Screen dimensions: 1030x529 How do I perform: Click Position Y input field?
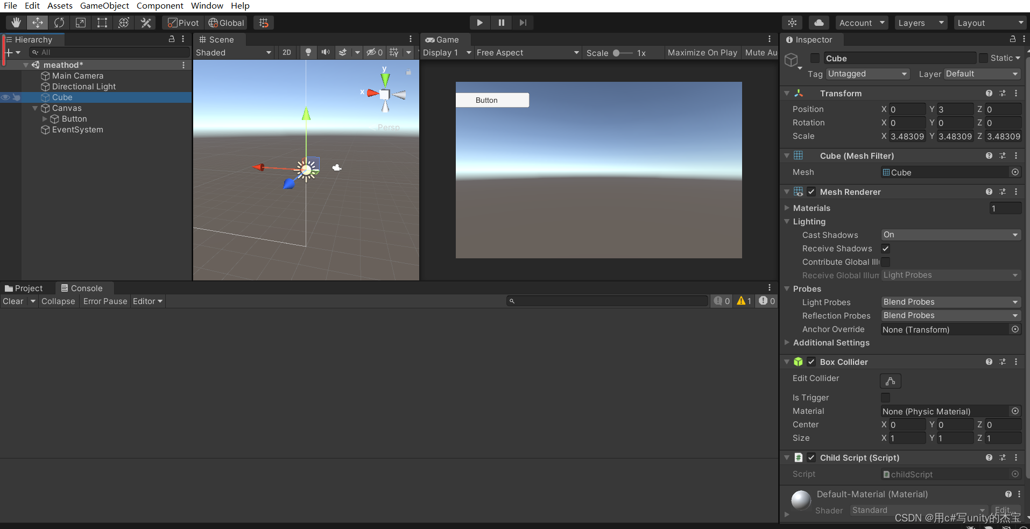pos(955,109)
